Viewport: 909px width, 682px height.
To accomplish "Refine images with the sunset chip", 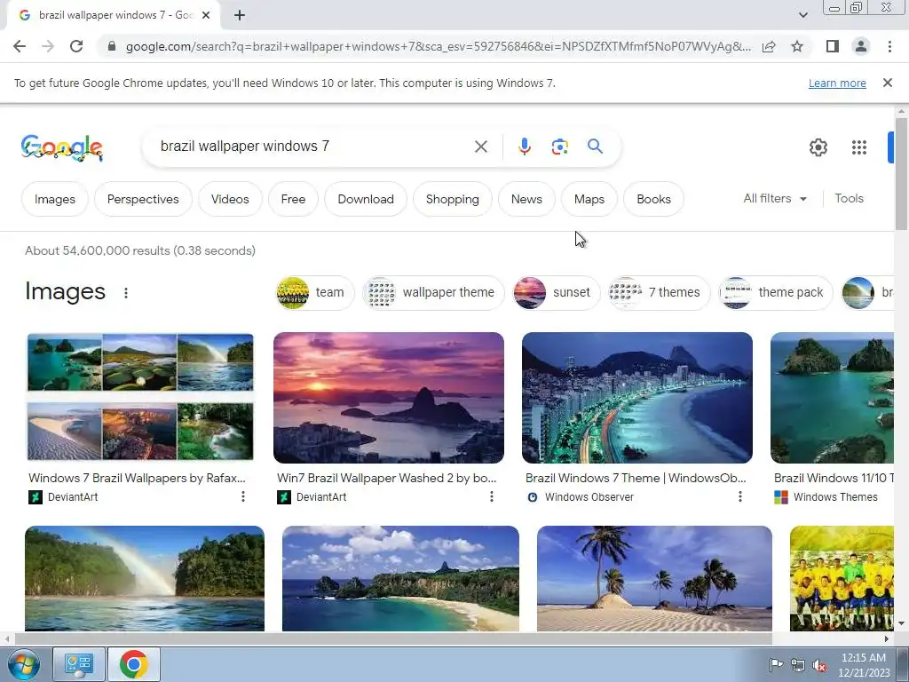I will 557,292.
